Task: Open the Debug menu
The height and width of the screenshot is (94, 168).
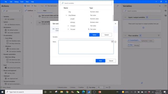Action: pyautogui.click(x=16, y=2)
